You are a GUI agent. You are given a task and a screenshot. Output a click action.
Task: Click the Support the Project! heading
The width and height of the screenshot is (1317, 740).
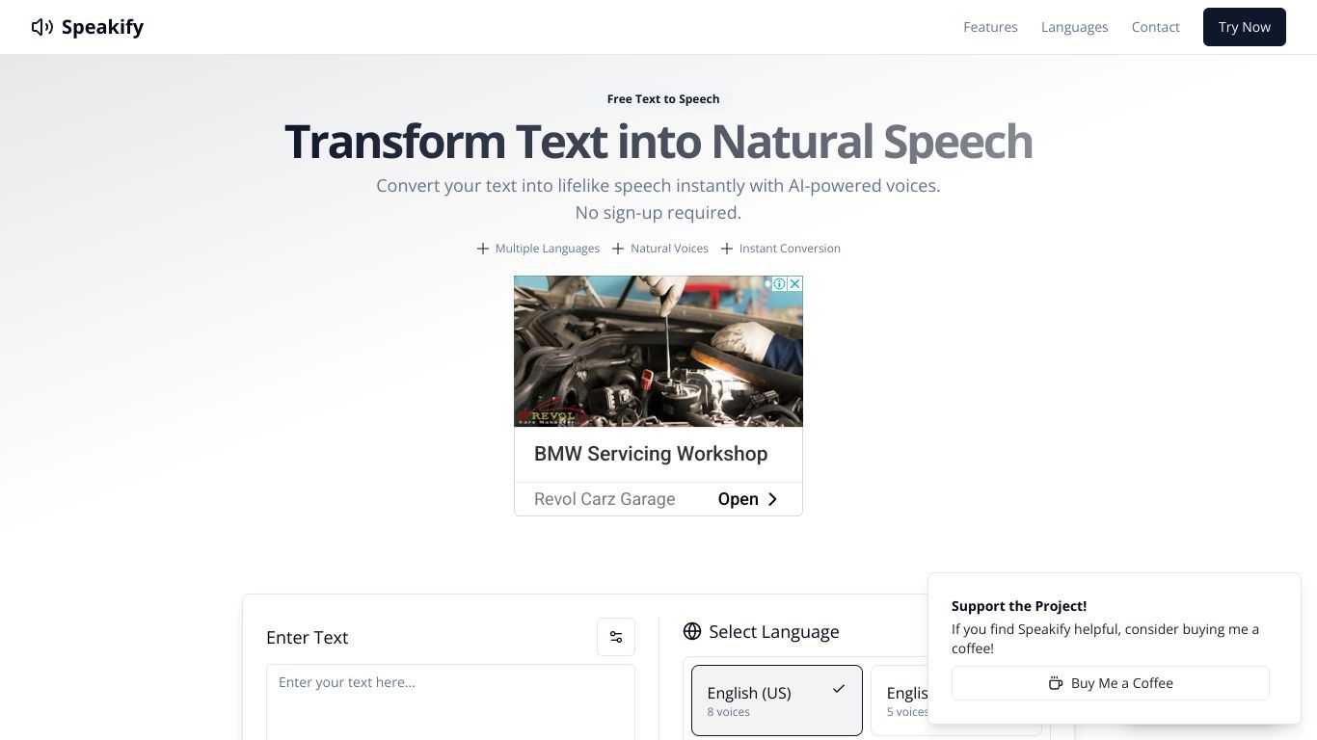[1019, 606]
